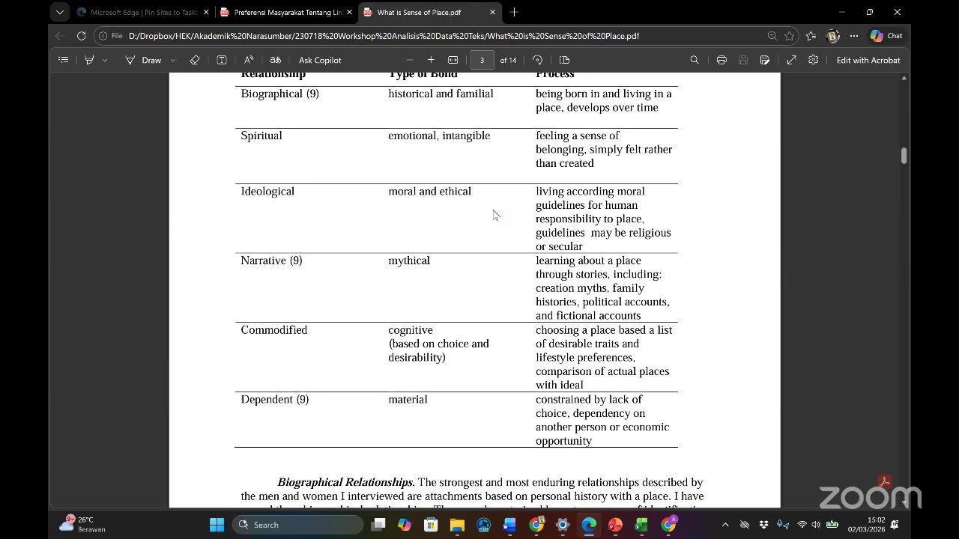Add this page to favorites

coord(790,36)
